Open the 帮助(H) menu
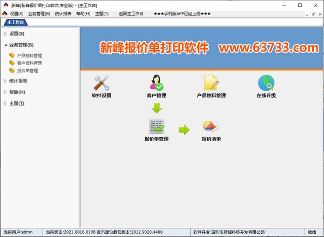The image size is (324, 237). point(83,14)
